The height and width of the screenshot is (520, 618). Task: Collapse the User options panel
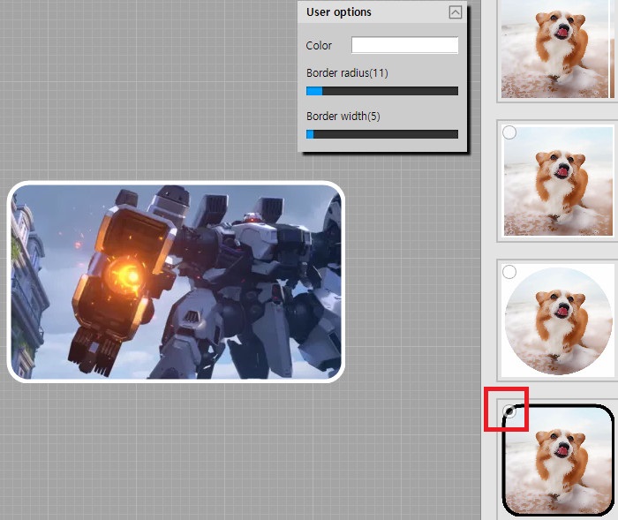coord(455,12)
